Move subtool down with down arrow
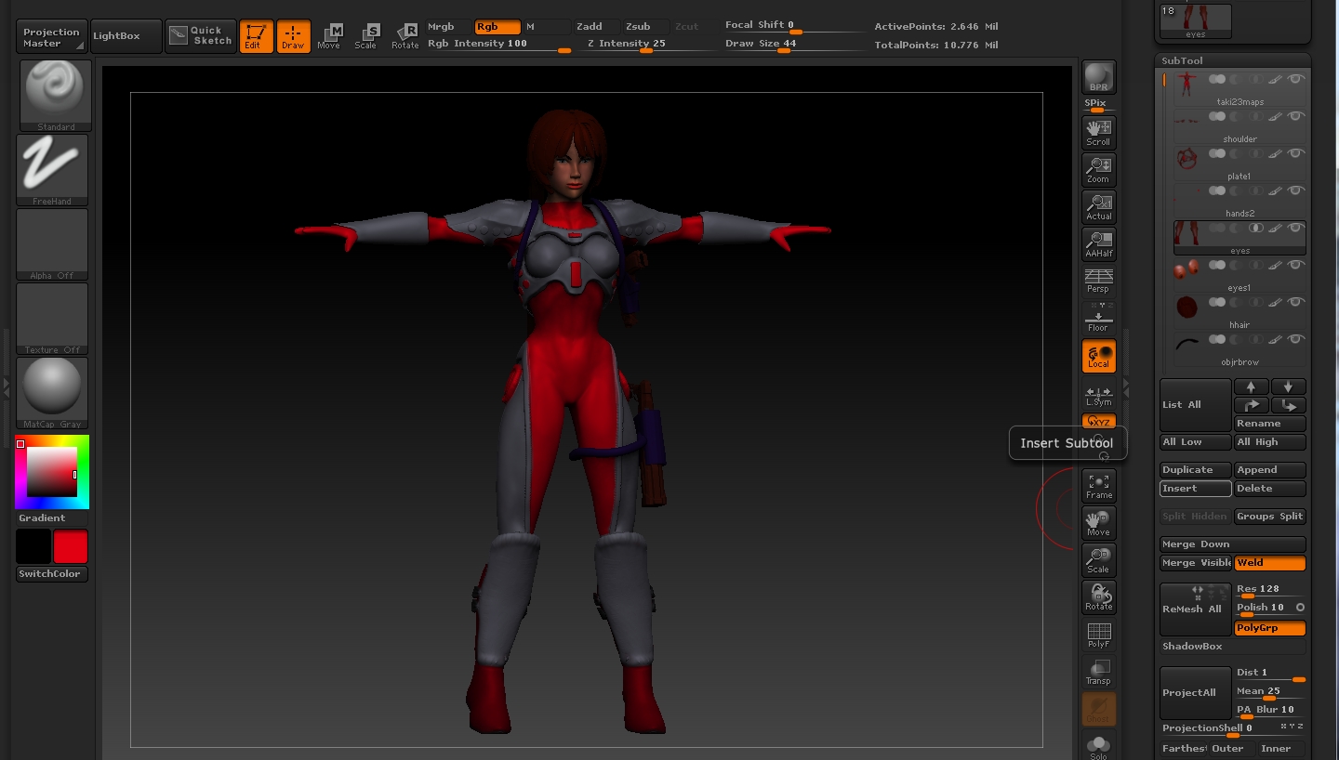This screenshot has height=760, width=1339. point(1288,387)
